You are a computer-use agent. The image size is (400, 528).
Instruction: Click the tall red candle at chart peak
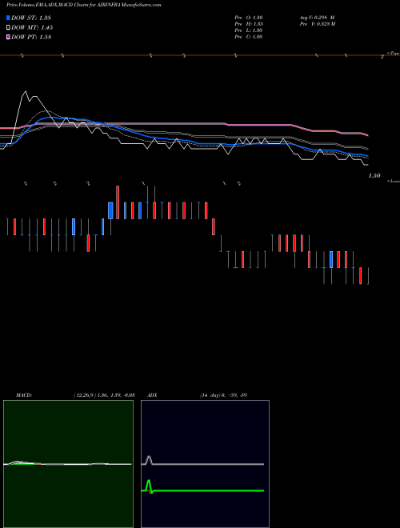[x=118, y=202]
